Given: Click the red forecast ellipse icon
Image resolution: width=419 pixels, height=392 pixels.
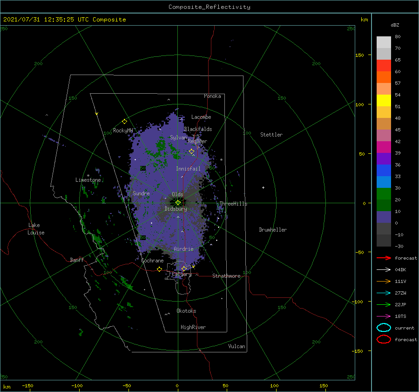Looking at the screenshot, I should click(384, 339).
